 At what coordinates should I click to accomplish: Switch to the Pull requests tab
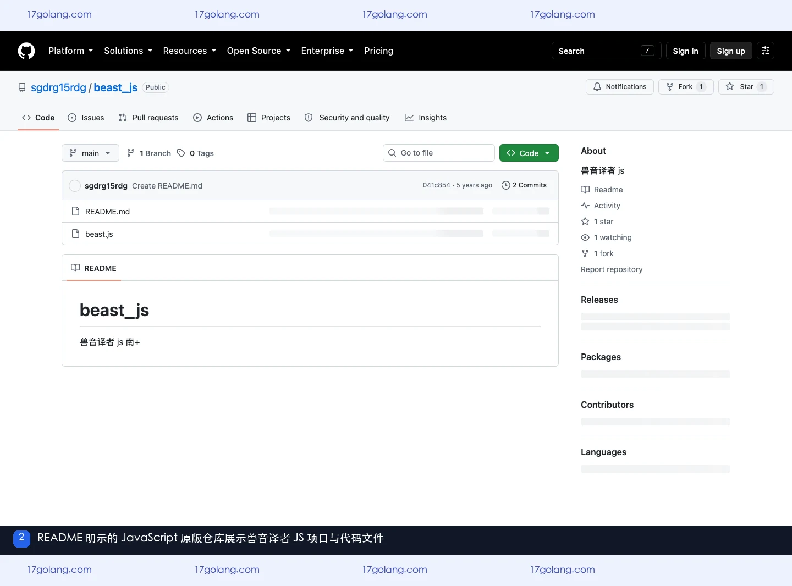click(x=148, y=118)
